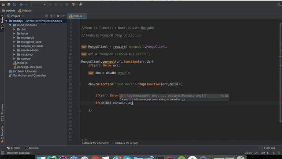Expand the mongodb folder
Screen dimensions: 282x159
(14, 38)
